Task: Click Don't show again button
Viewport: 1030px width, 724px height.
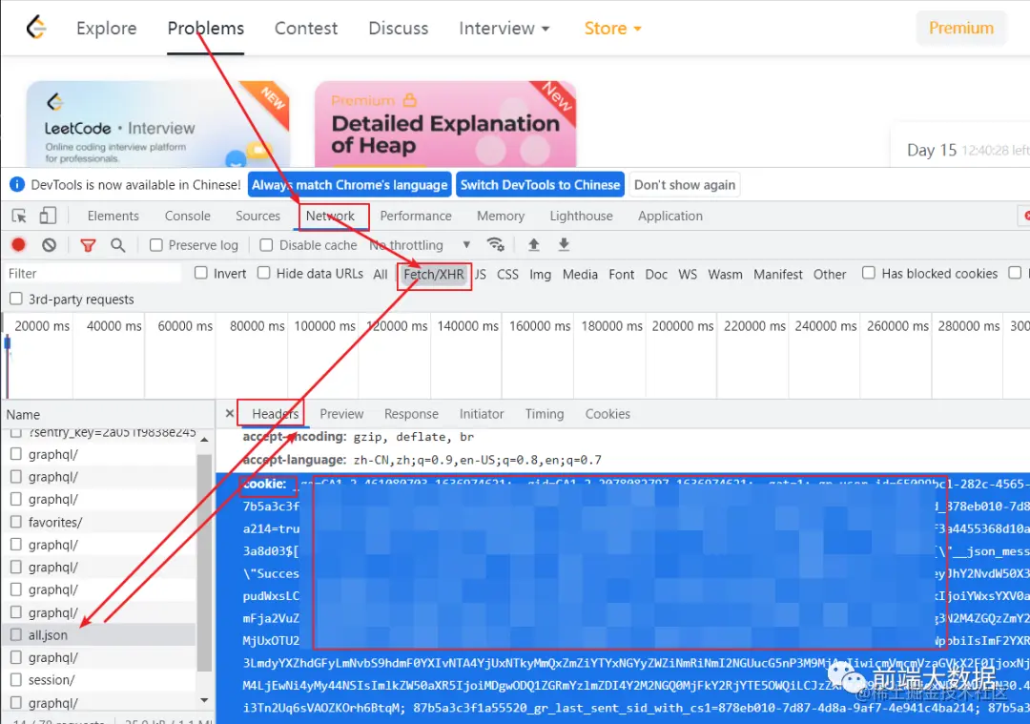Action: click(x=685, y=185)
